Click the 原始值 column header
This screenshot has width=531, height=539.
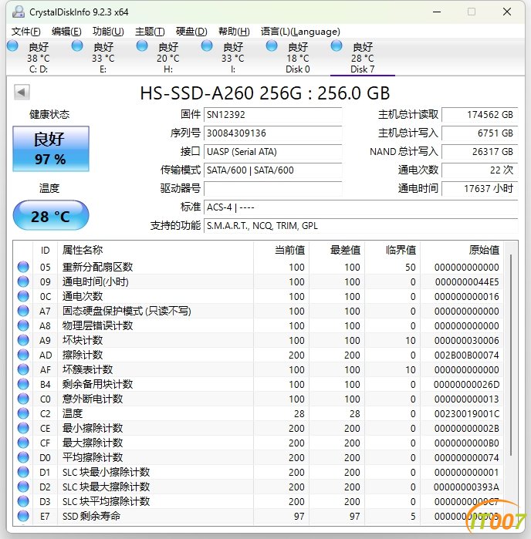[462, 251]
